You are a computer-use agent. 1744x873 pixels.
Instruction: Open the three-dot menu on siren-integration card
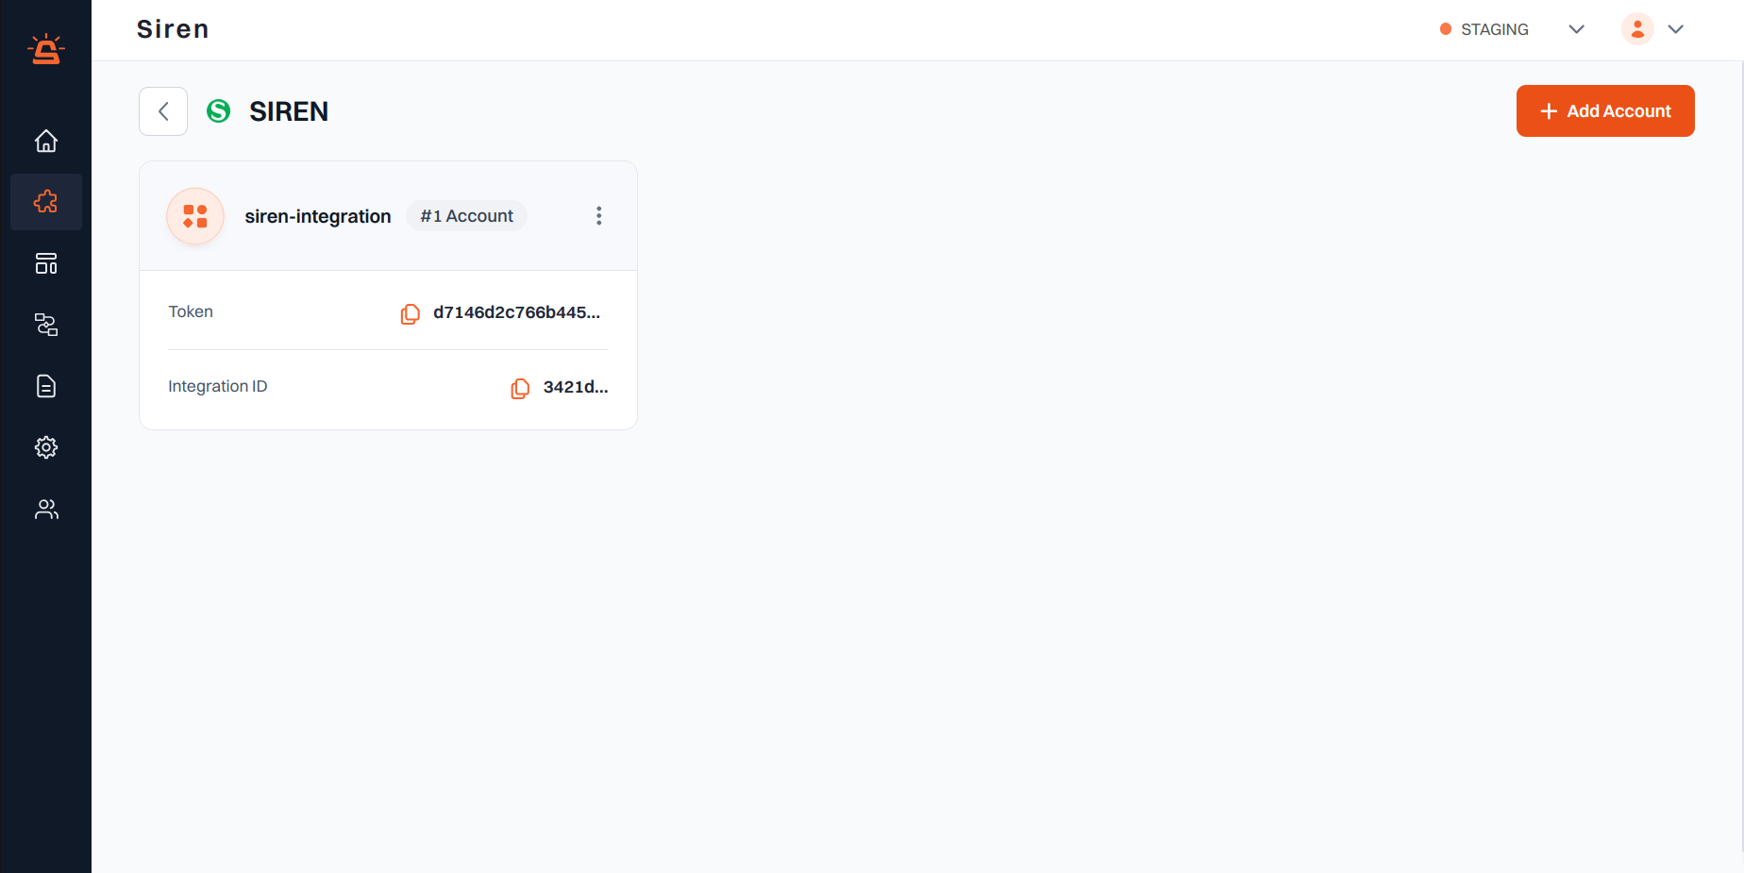click(x=599, y=215)
